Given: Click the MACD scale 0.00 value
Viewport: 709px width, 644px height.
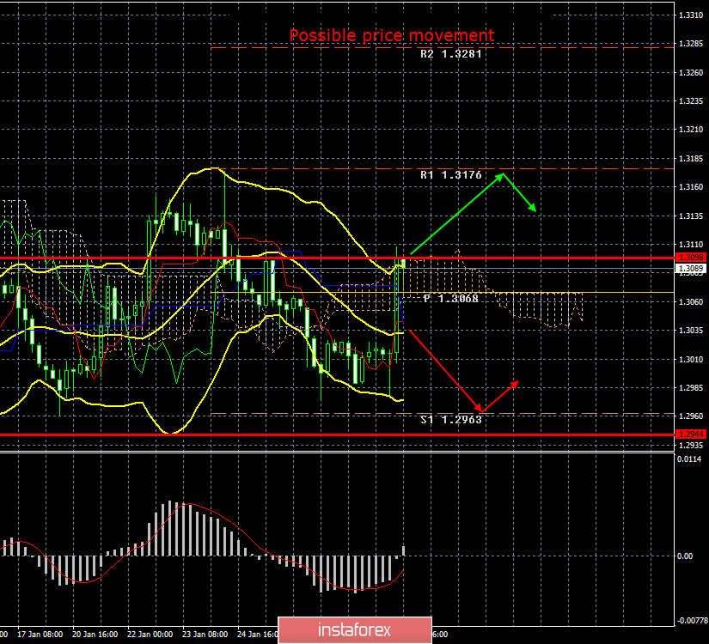Looking at the screenshot, I should (685, 556).
